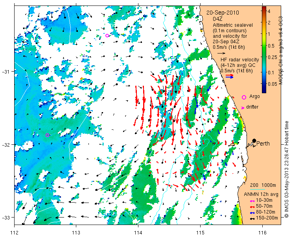Click the magenta Argo circle in the legend

tap(244, 97)
